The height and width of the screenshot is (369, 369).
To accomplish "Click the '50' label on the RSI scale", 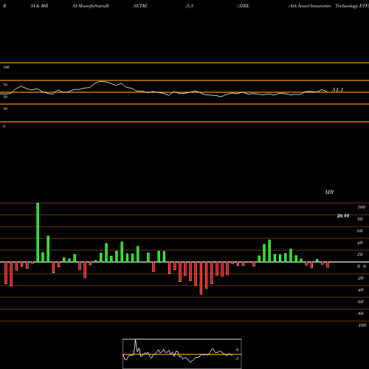I will click(5, 97).
